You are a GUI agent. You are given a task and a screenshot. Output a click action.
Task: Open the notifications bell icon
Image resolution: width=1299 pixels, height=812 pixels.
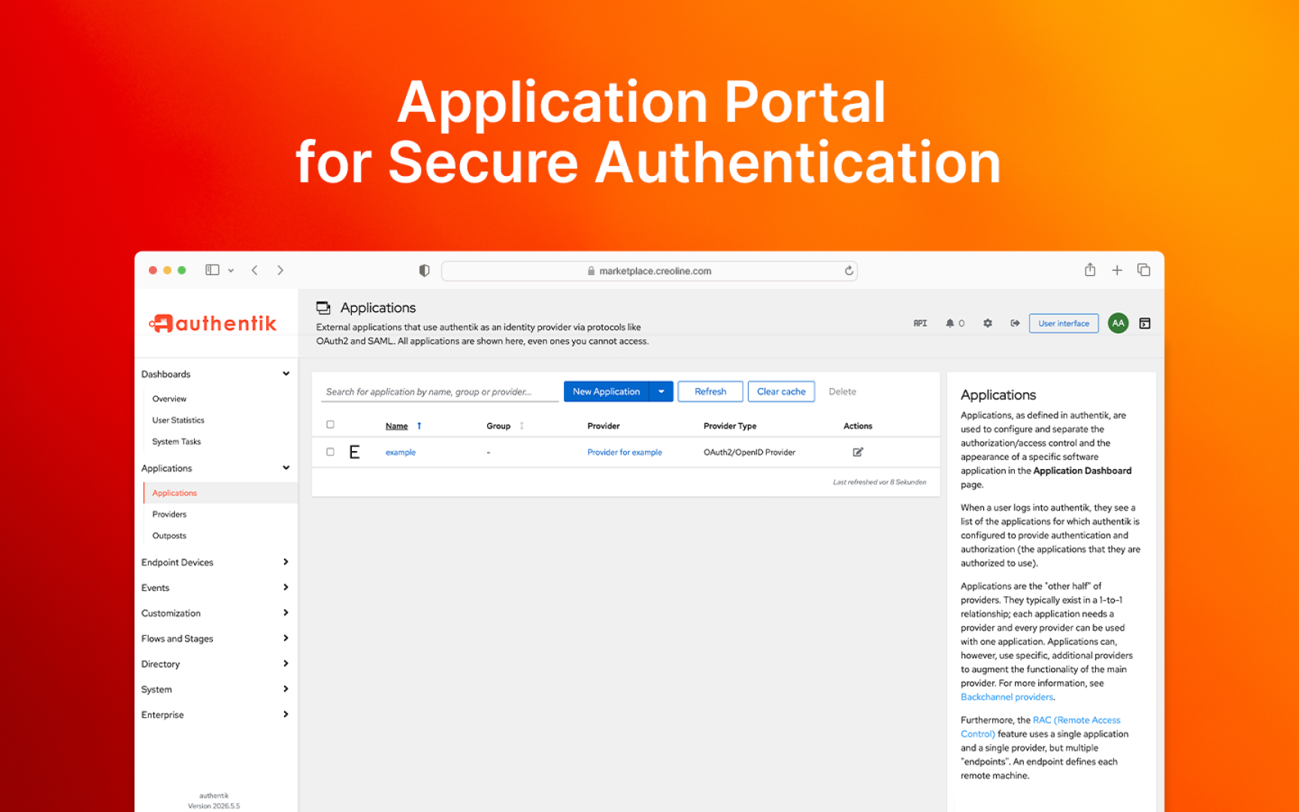coord(950,323)
